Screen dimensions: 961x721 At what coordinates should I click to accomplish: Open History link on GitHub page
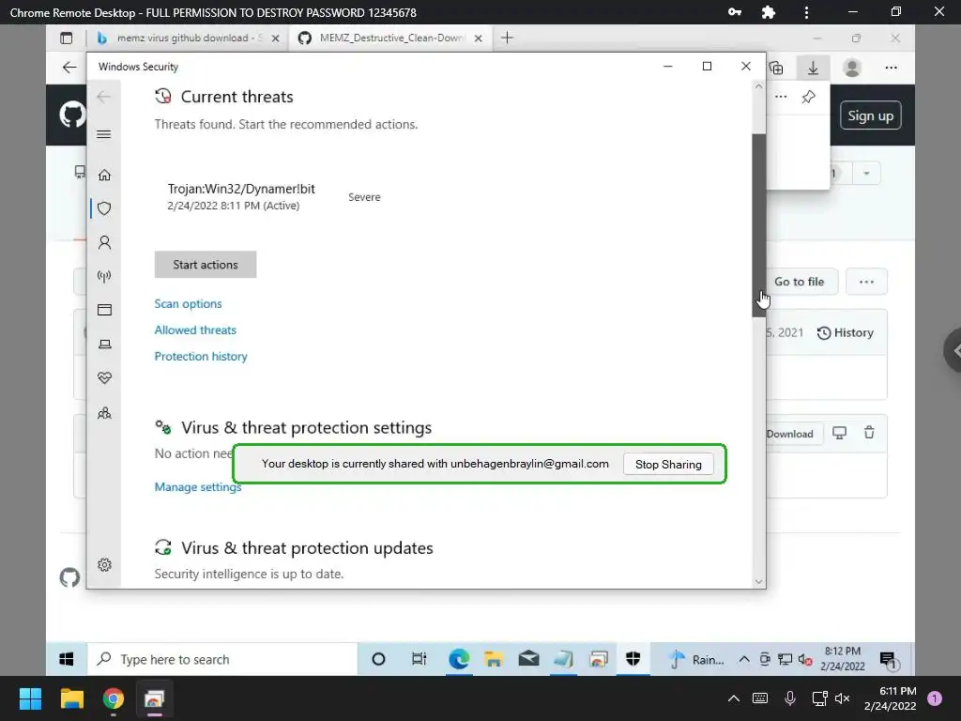(x=846, y=333)
